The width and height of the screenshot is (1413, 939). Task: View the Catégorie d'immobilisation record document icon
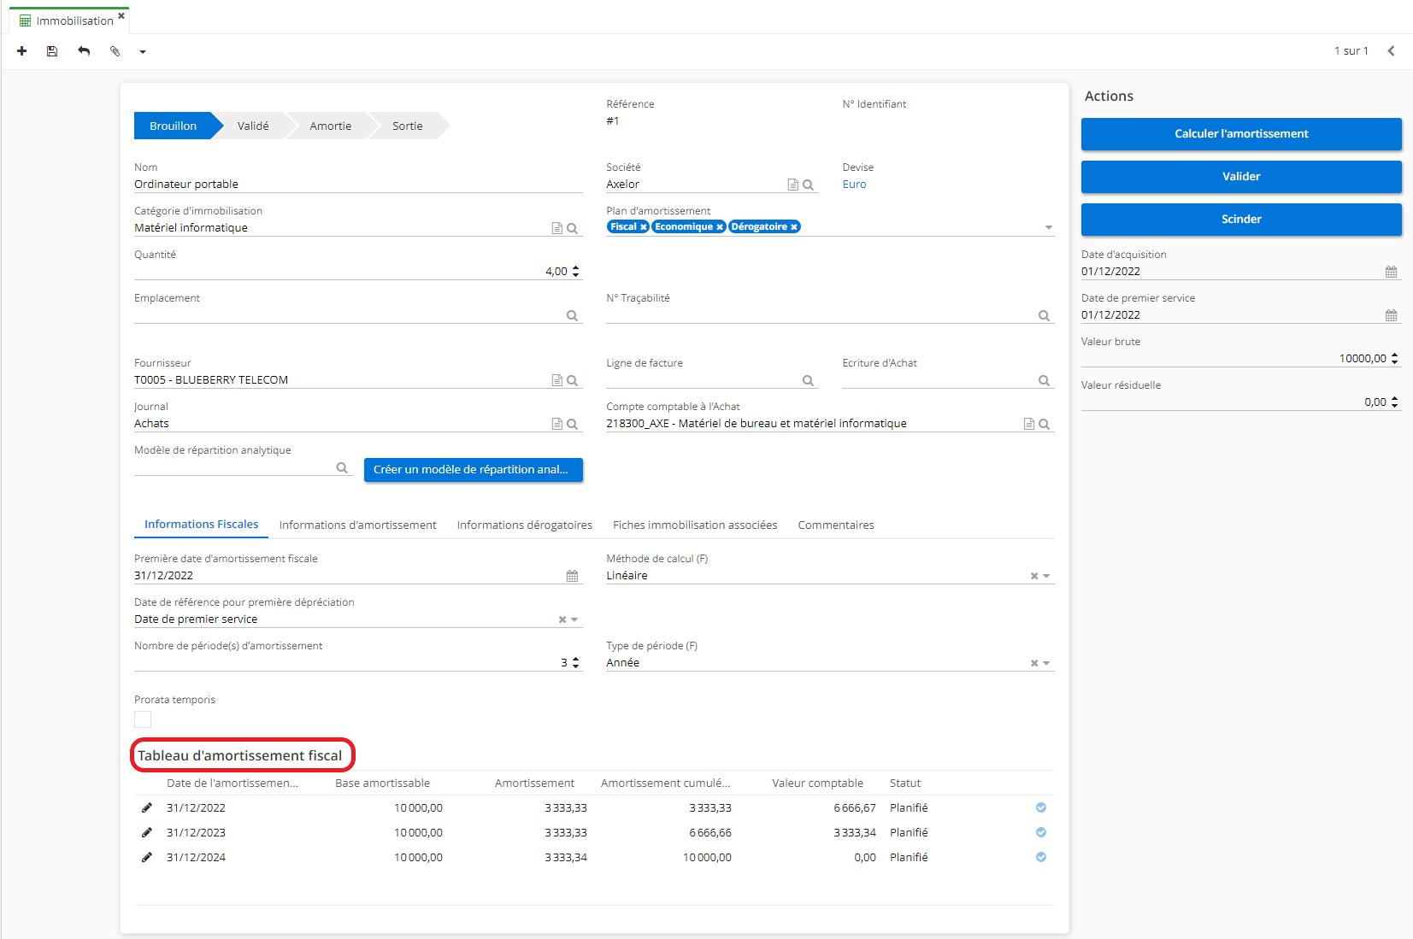(557, 228)
